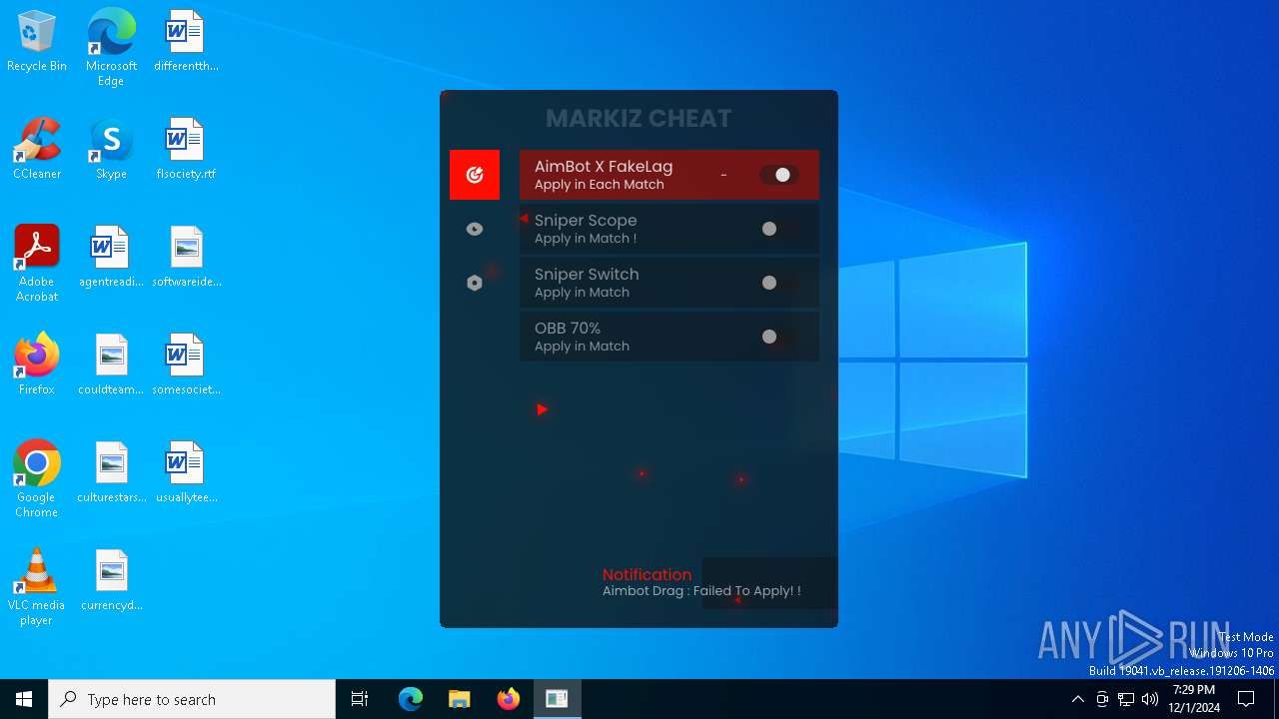The width and height of the screenshot is (1279, 719).
Task: Select the Microsoft Edge desktop shortcut
Action: point(111,48)
